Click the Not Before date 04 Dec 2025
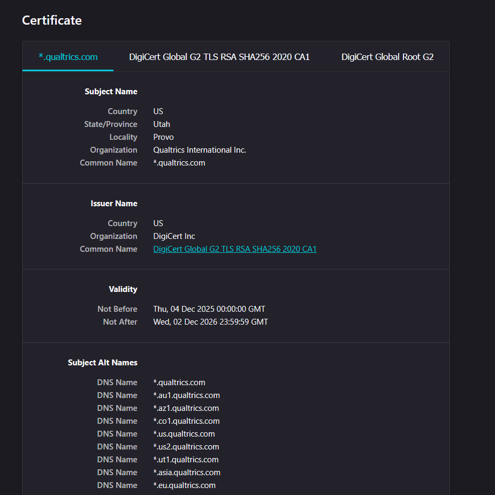495x495 pixels. (209, 309)
